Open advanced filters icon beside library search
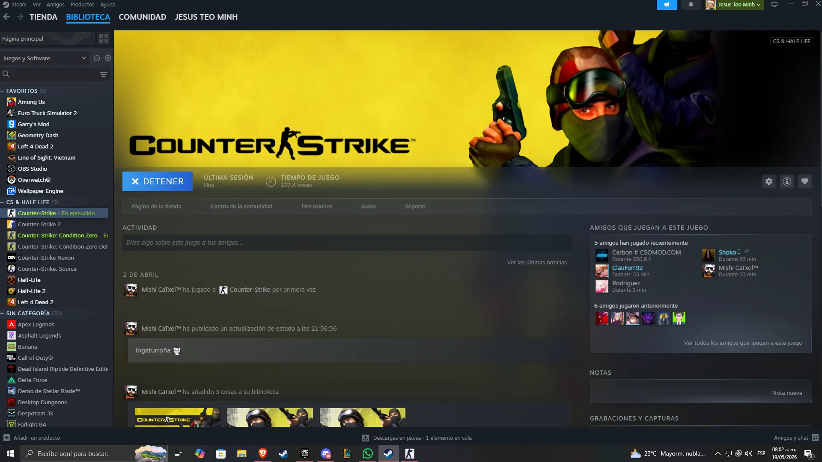The image size is (822, 462). click(x=104, y=74)
